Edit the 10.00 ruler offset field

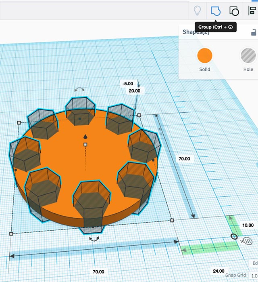tap(248, 225)
